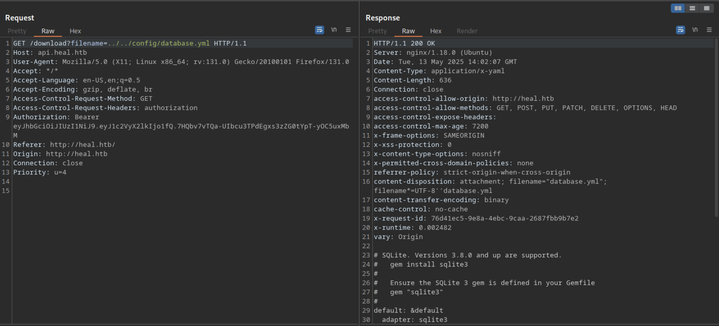Open Request panel hamburger options menu

pyautogui.click(x=348, y=30)
